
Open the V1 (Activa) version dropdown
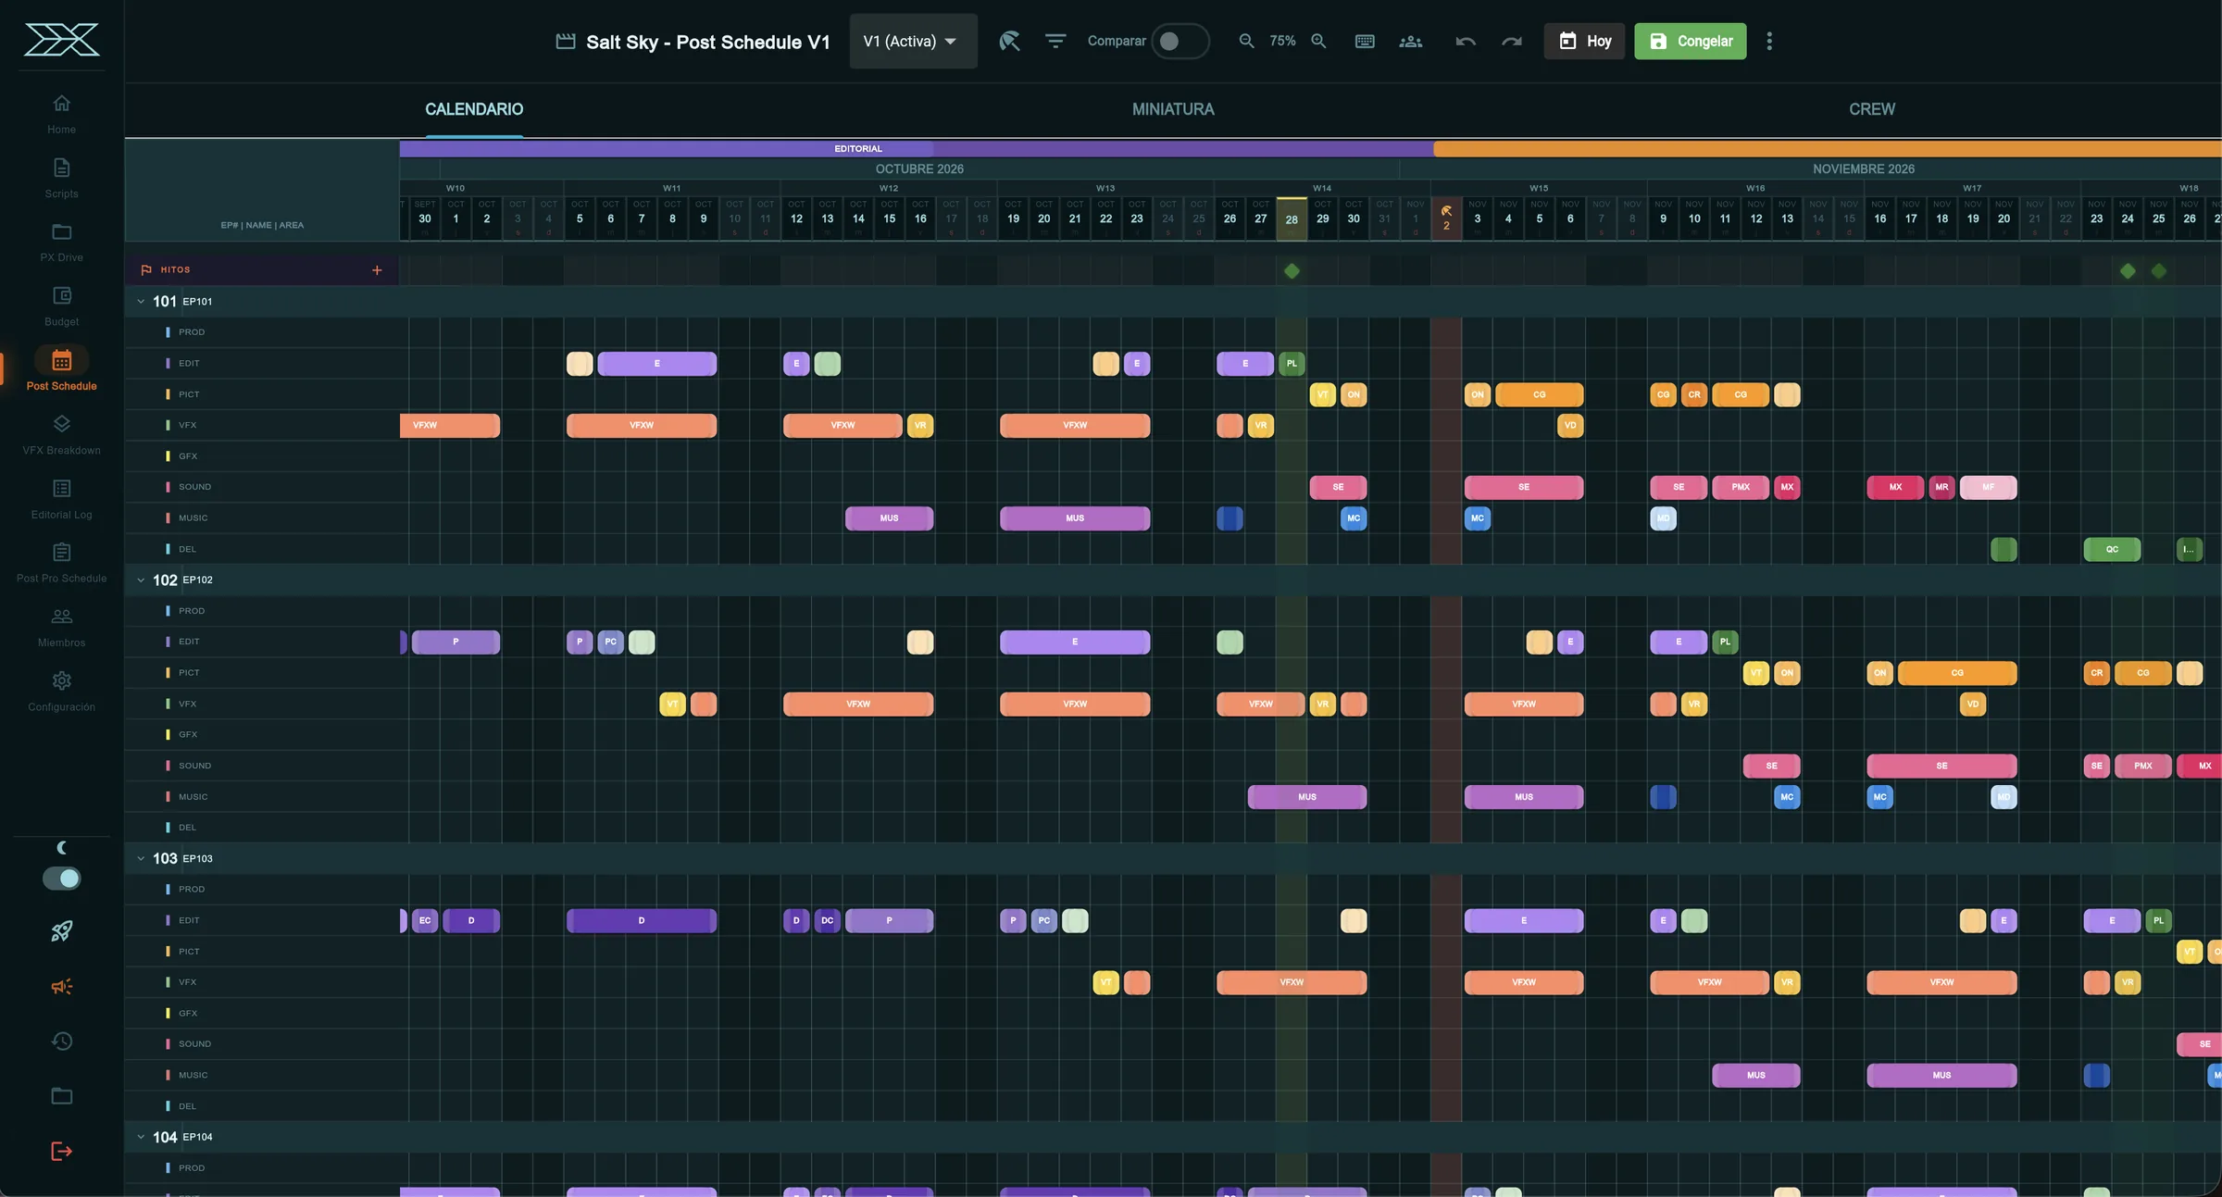point(913,41)
